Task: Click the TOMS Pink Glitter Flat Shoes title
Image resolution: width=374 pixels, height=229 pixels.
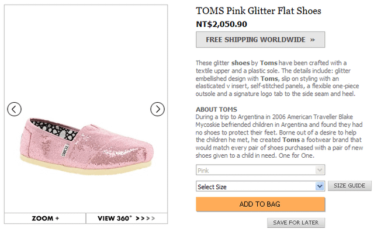Action: (x=258, y=11)
